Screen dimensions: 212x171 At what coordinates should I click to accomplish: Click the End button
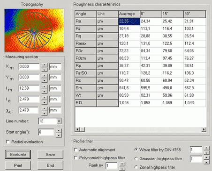pos(50,165)
